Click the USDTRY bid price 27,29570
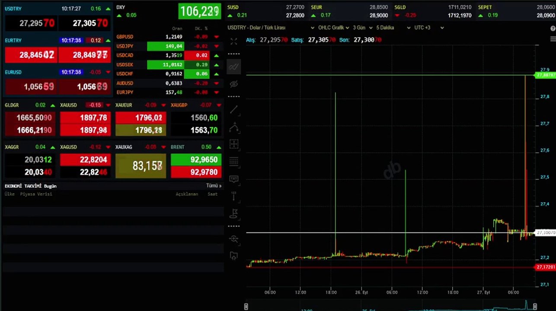 (x=31, y=23)
